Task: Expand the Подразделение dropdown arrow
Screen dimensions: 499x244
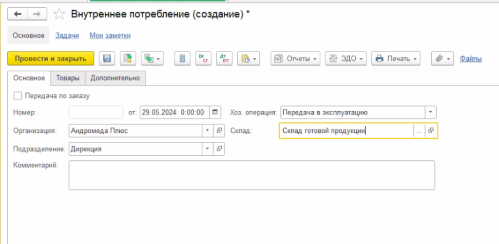Action: tap(207, 149)
